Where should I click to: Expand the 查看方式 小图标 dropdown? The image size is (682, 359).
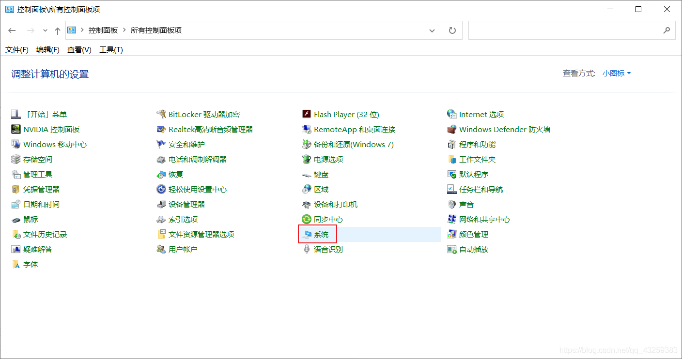(x=617, y=73)
